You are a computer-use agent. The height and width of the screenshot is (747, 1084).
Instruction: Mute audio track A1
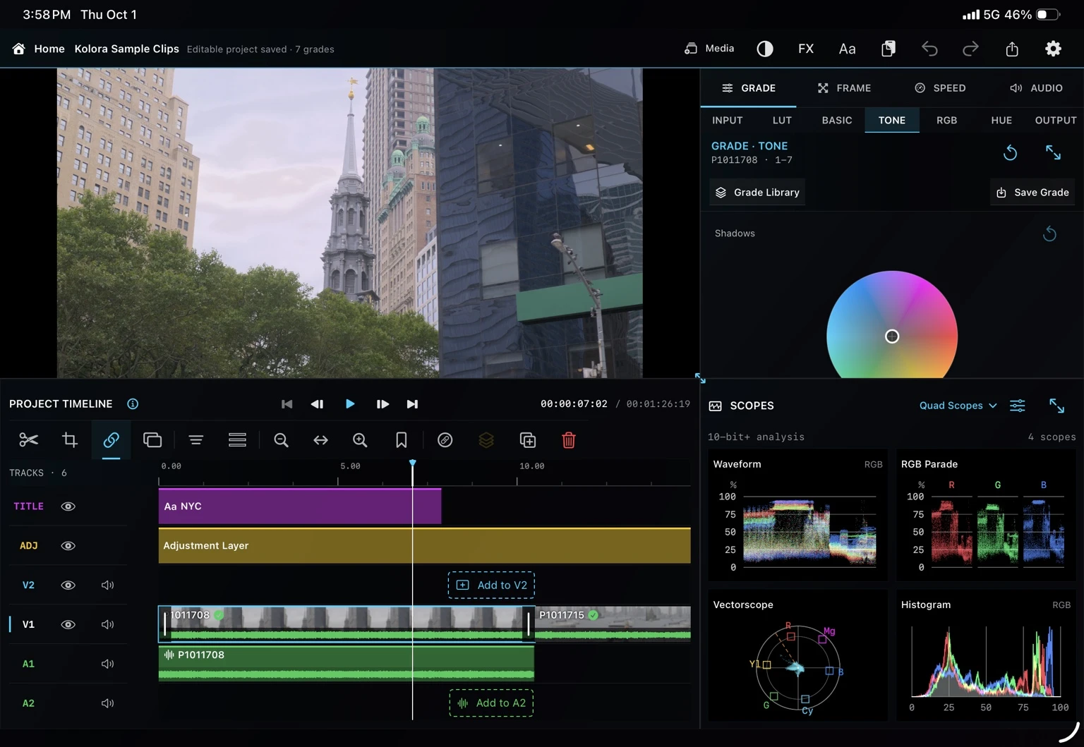pyautogui.click(x=107, y=664)
